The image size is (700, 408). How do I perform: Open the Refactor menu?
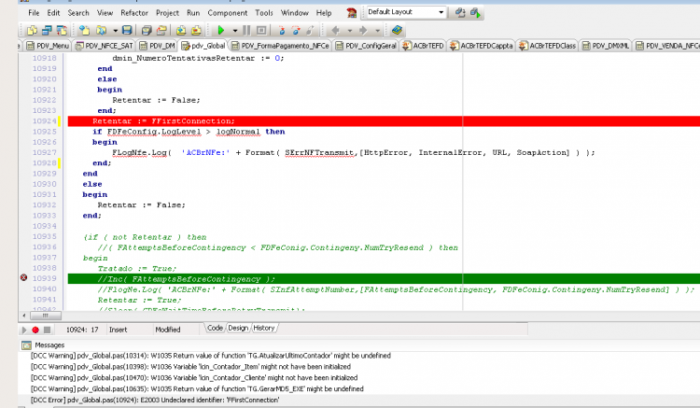tap(133, 13)
